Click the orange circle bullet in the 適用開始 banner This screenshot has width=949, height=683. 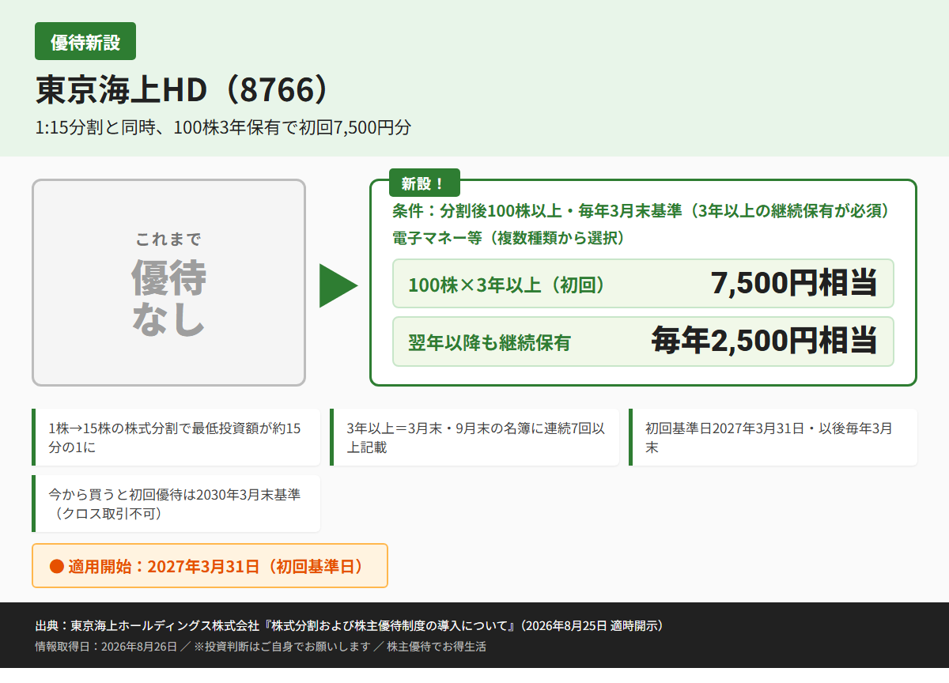[x=55, y=566]
